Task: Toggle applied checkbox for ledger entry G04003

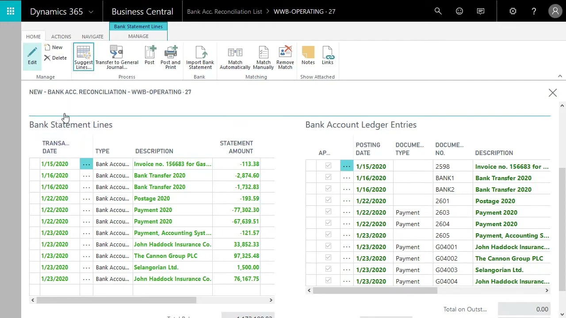Action: pyautogui.click(x=328, y=269)
